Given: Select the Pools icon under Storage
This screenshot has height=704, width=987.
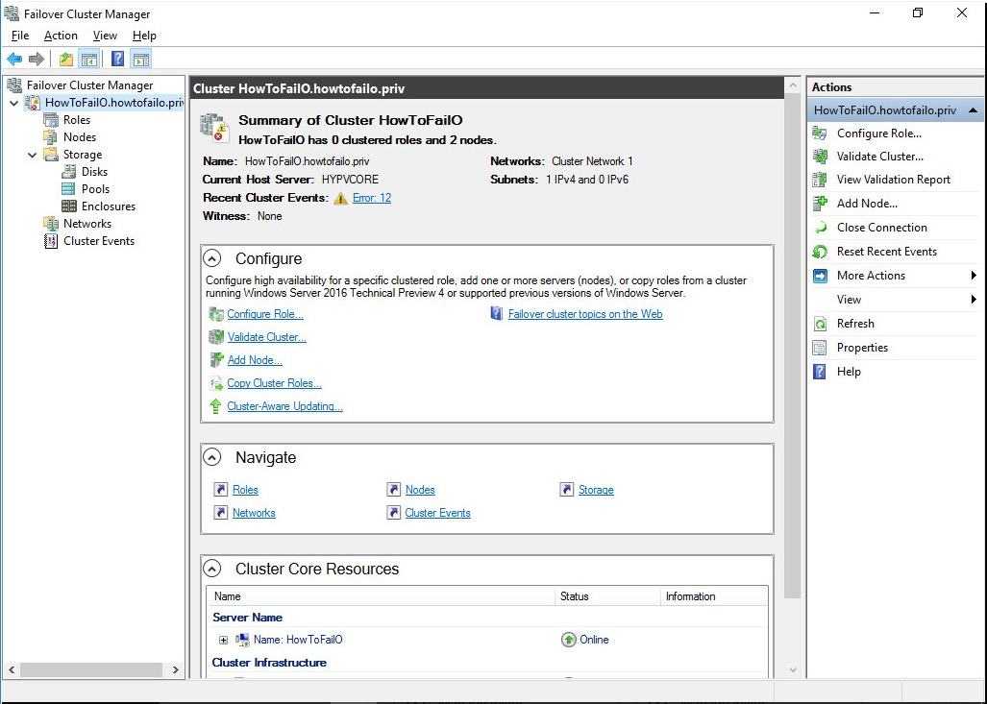Looking at the screenshot, I should click(x=68, y=189).
